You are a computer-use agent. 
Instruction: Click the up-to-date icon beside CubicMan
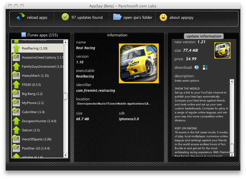point(16,112)
